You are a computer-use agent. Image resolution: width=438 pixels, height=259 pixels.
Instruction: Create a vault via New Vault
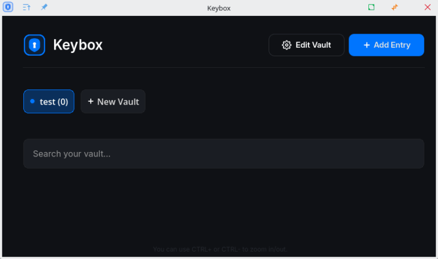point(113,101)
